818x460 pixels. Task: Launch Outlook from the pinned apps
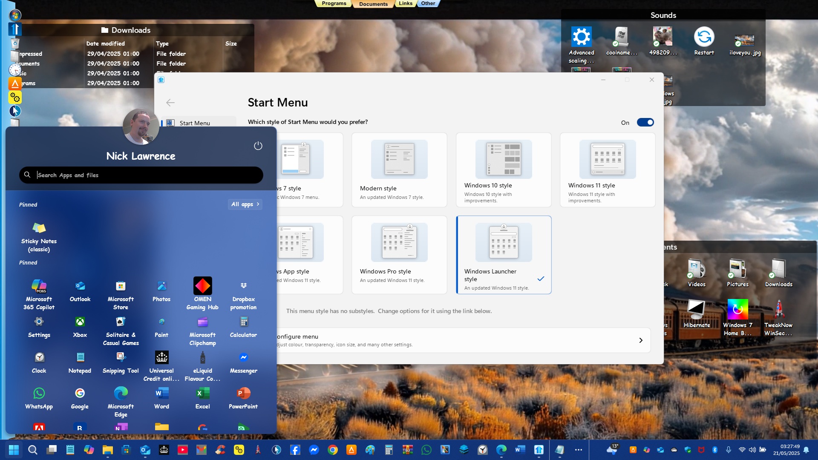80,290
